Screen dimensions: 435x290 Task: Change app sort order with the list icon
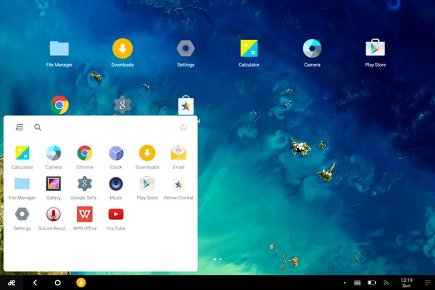click(19, 127)
